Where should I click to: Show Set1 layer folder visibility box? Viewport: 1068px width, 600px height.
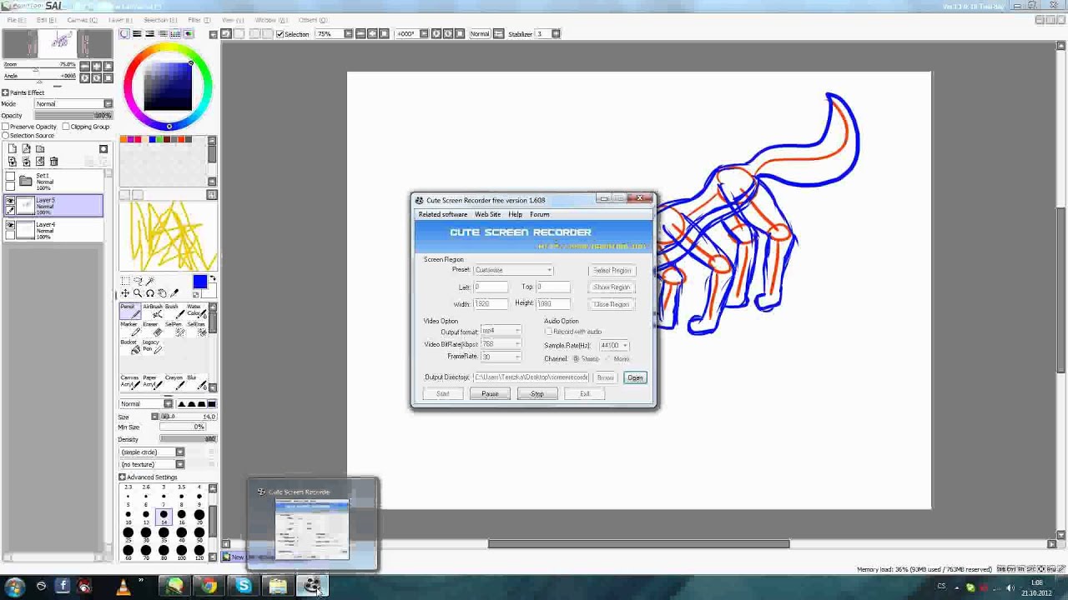point(10,176)
